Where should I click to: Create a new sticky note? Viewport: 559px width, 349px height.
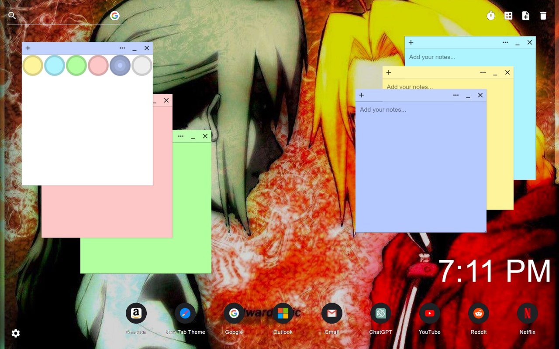pyautogui.click(x=526, y=16)
